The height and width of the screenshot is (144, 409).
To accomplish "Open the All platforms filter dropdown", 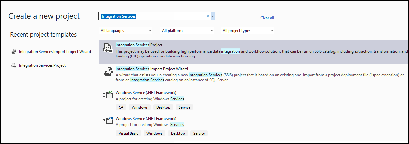I will (187, 31).
